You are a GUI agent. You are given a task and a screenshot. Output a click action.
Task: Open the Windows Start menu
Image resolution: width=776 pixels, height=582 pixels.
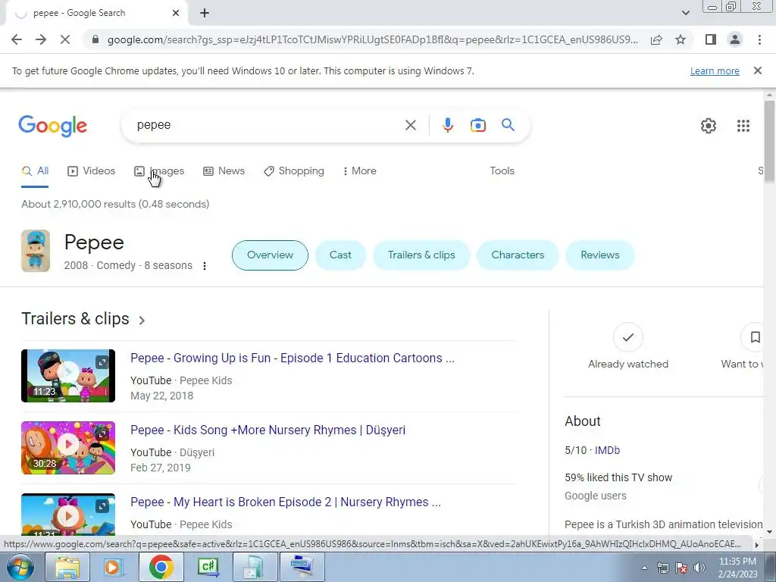[x=20, y=567]
